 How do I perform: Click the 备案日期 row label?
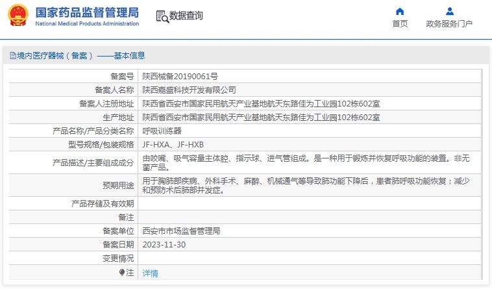click(x=118, y=245)
